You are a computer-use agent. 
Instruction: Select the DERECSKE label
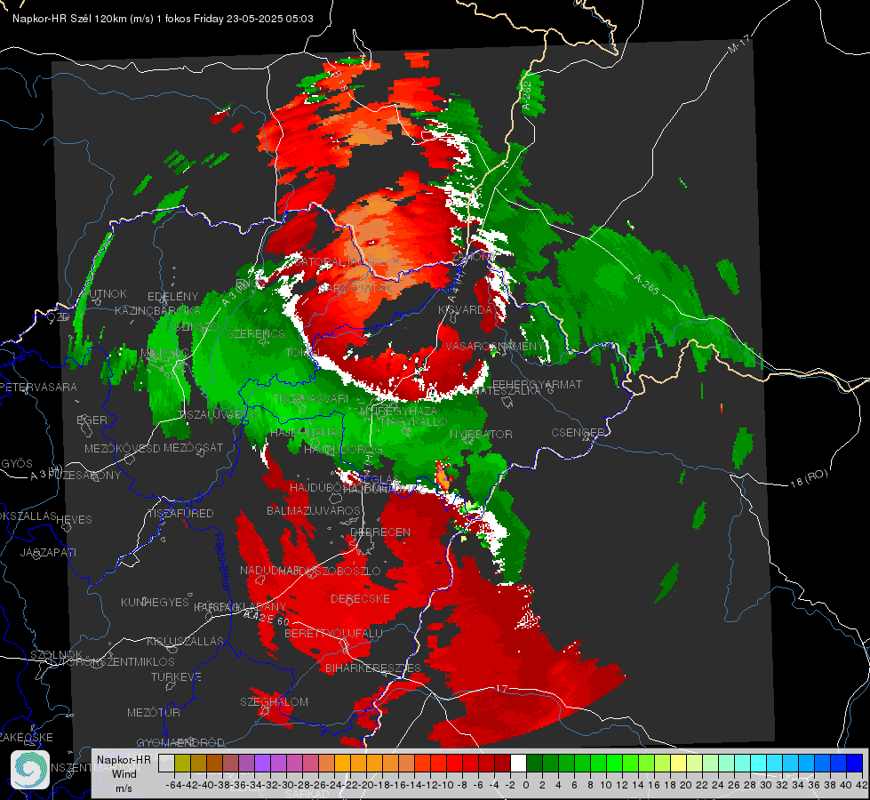coord(360,599)
